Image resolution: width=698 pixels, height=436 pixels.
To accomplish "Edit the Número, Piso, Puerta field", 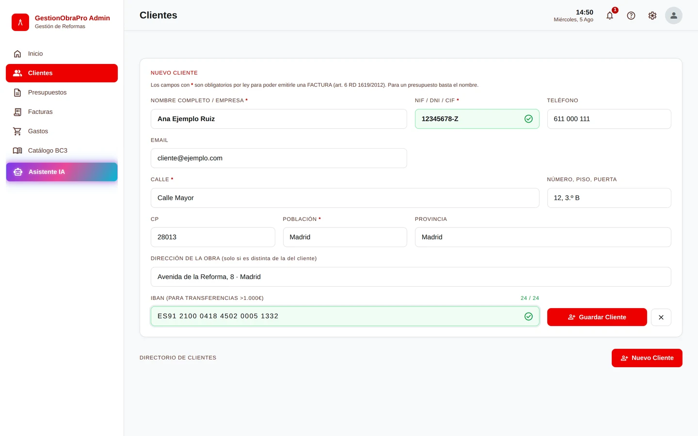I will tap(609, 198).
